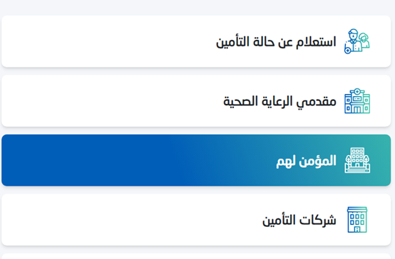This screenshot has width=395, height=259.
Task: Open استعلام عن حالة التأمين menu text
Action: [x=276, y=42]
